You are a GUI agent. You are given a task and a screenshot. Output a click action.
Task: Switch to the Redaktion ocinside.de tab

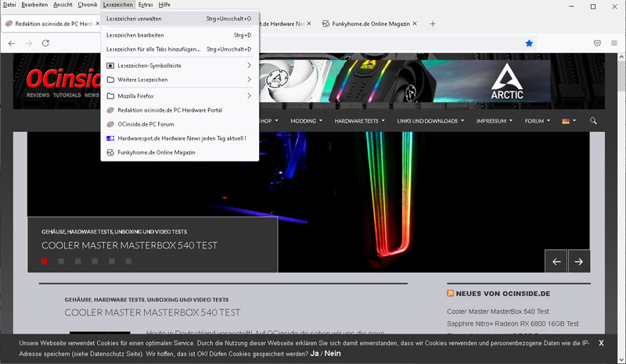pyautogui.click(x=52, y=24)
